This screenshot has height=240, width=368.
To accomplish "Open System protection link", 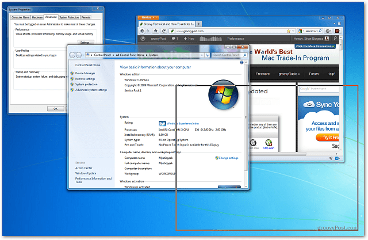I will 86,84.
